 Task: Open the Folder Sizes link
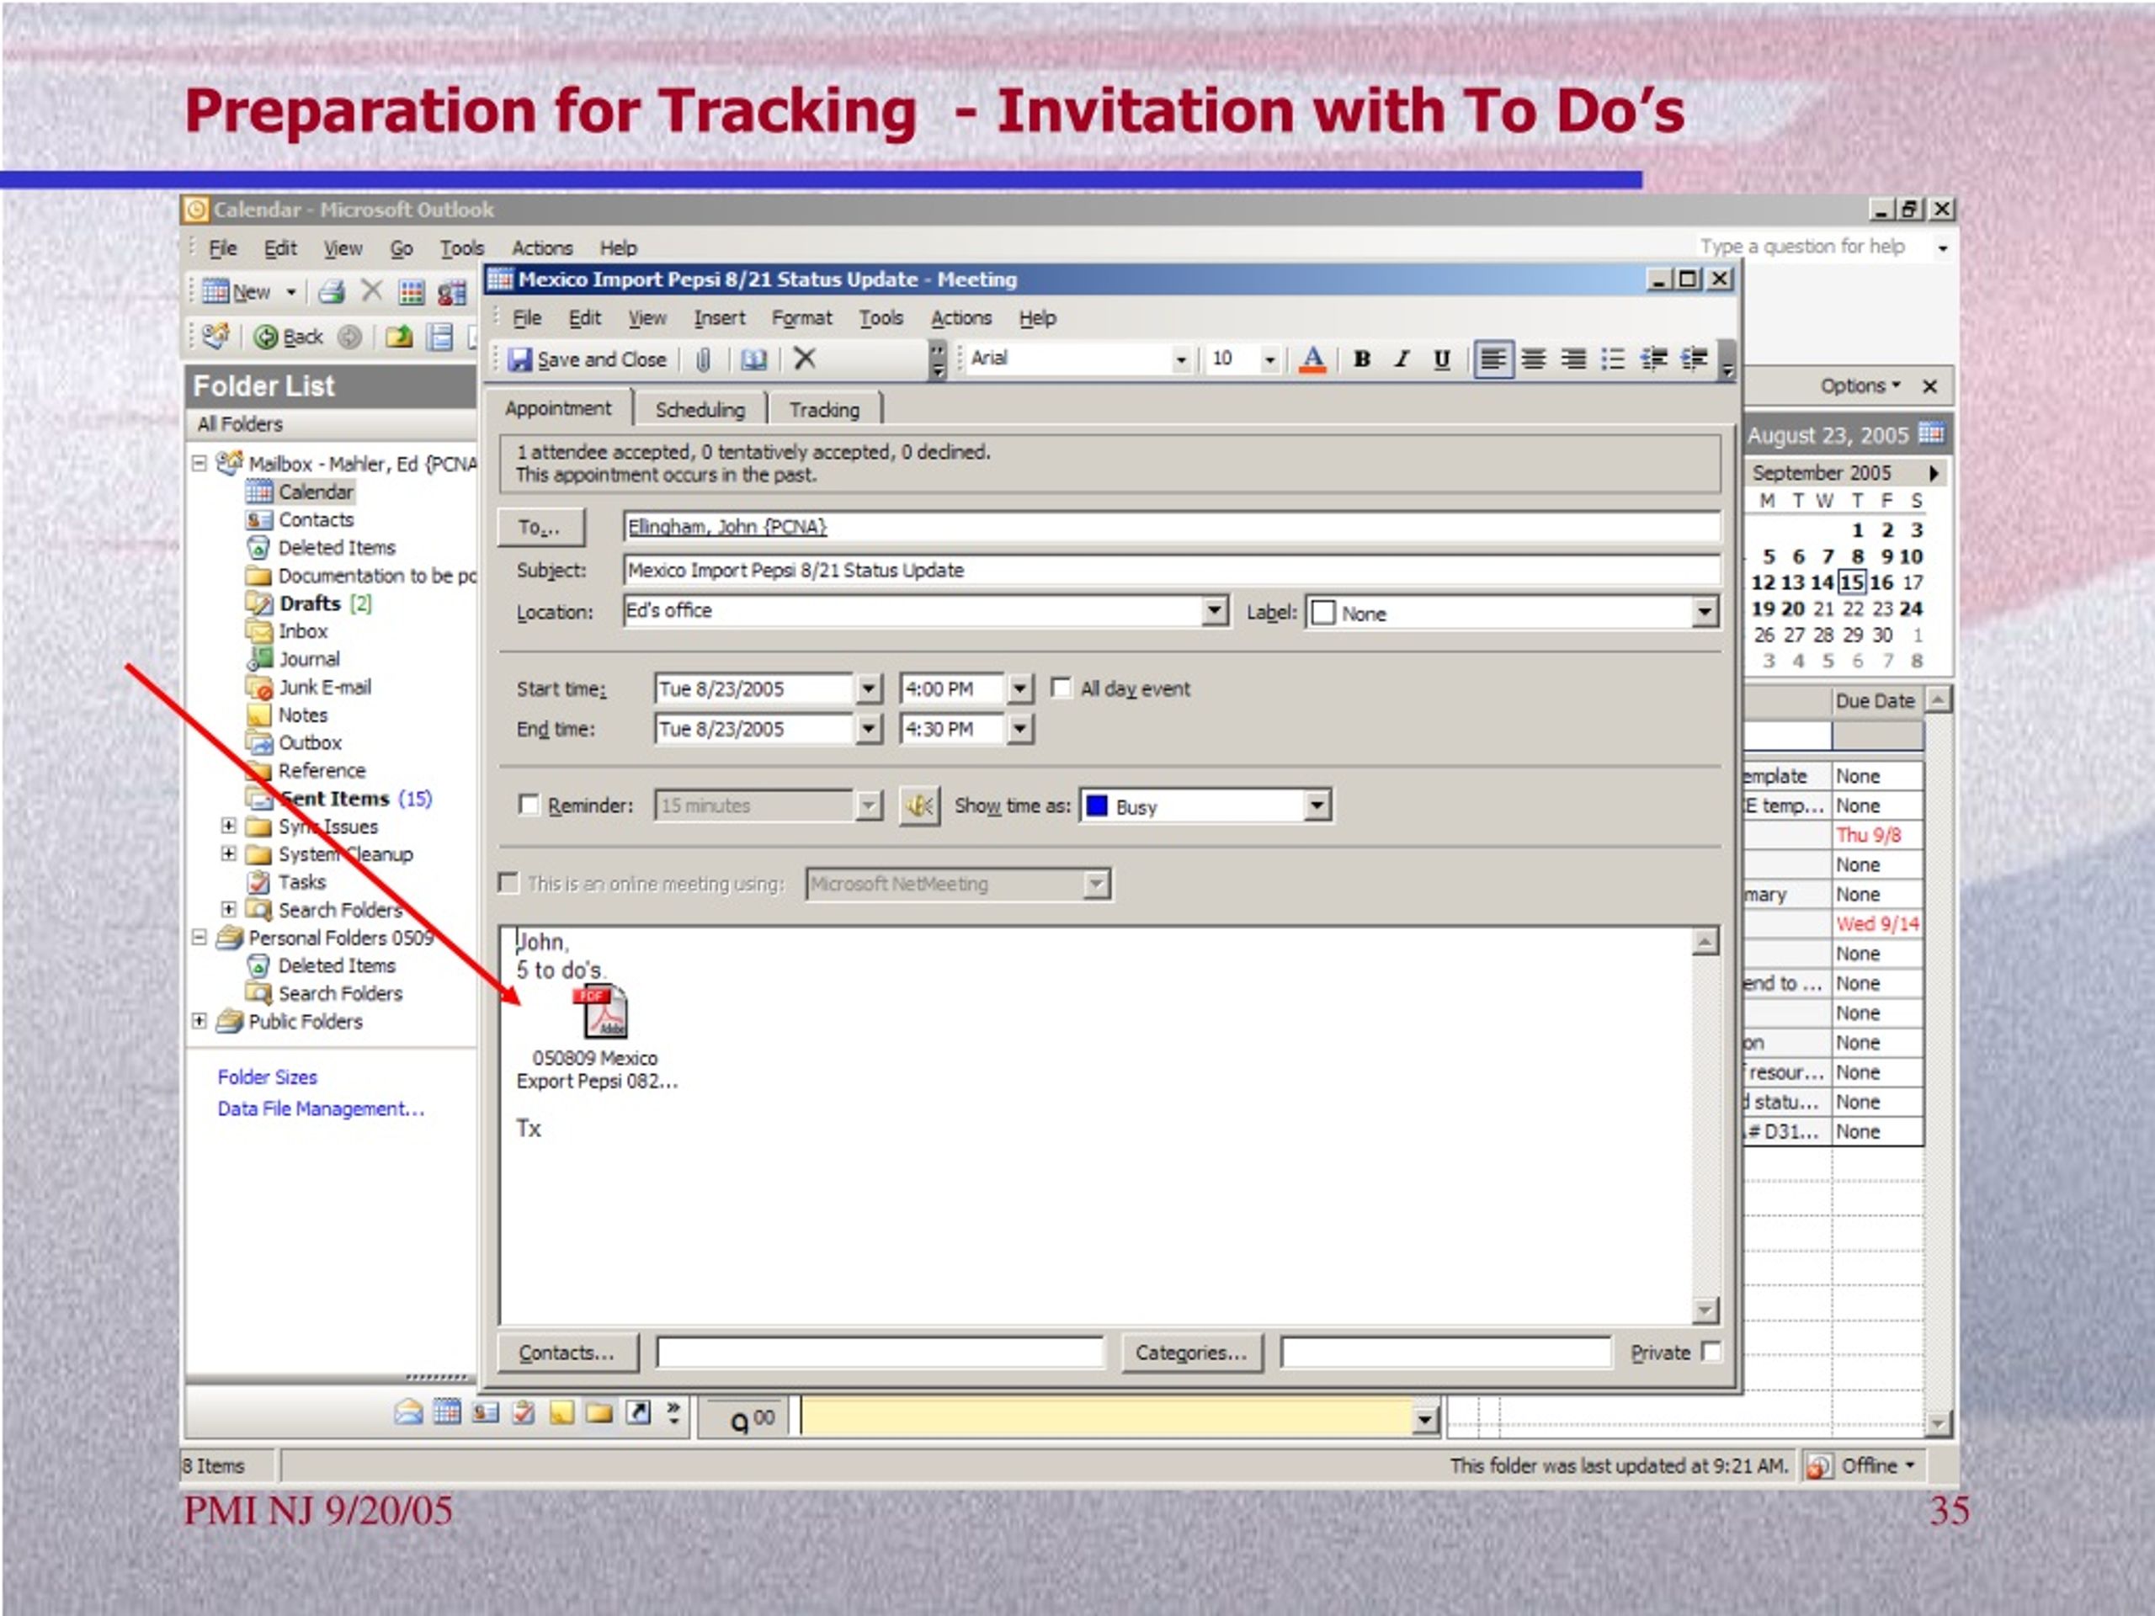[267, 1077]
